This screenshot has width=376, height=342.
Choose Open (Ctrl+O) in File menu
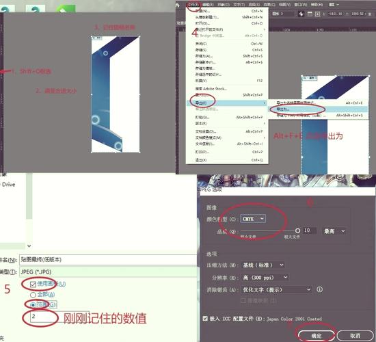point(228,23)
